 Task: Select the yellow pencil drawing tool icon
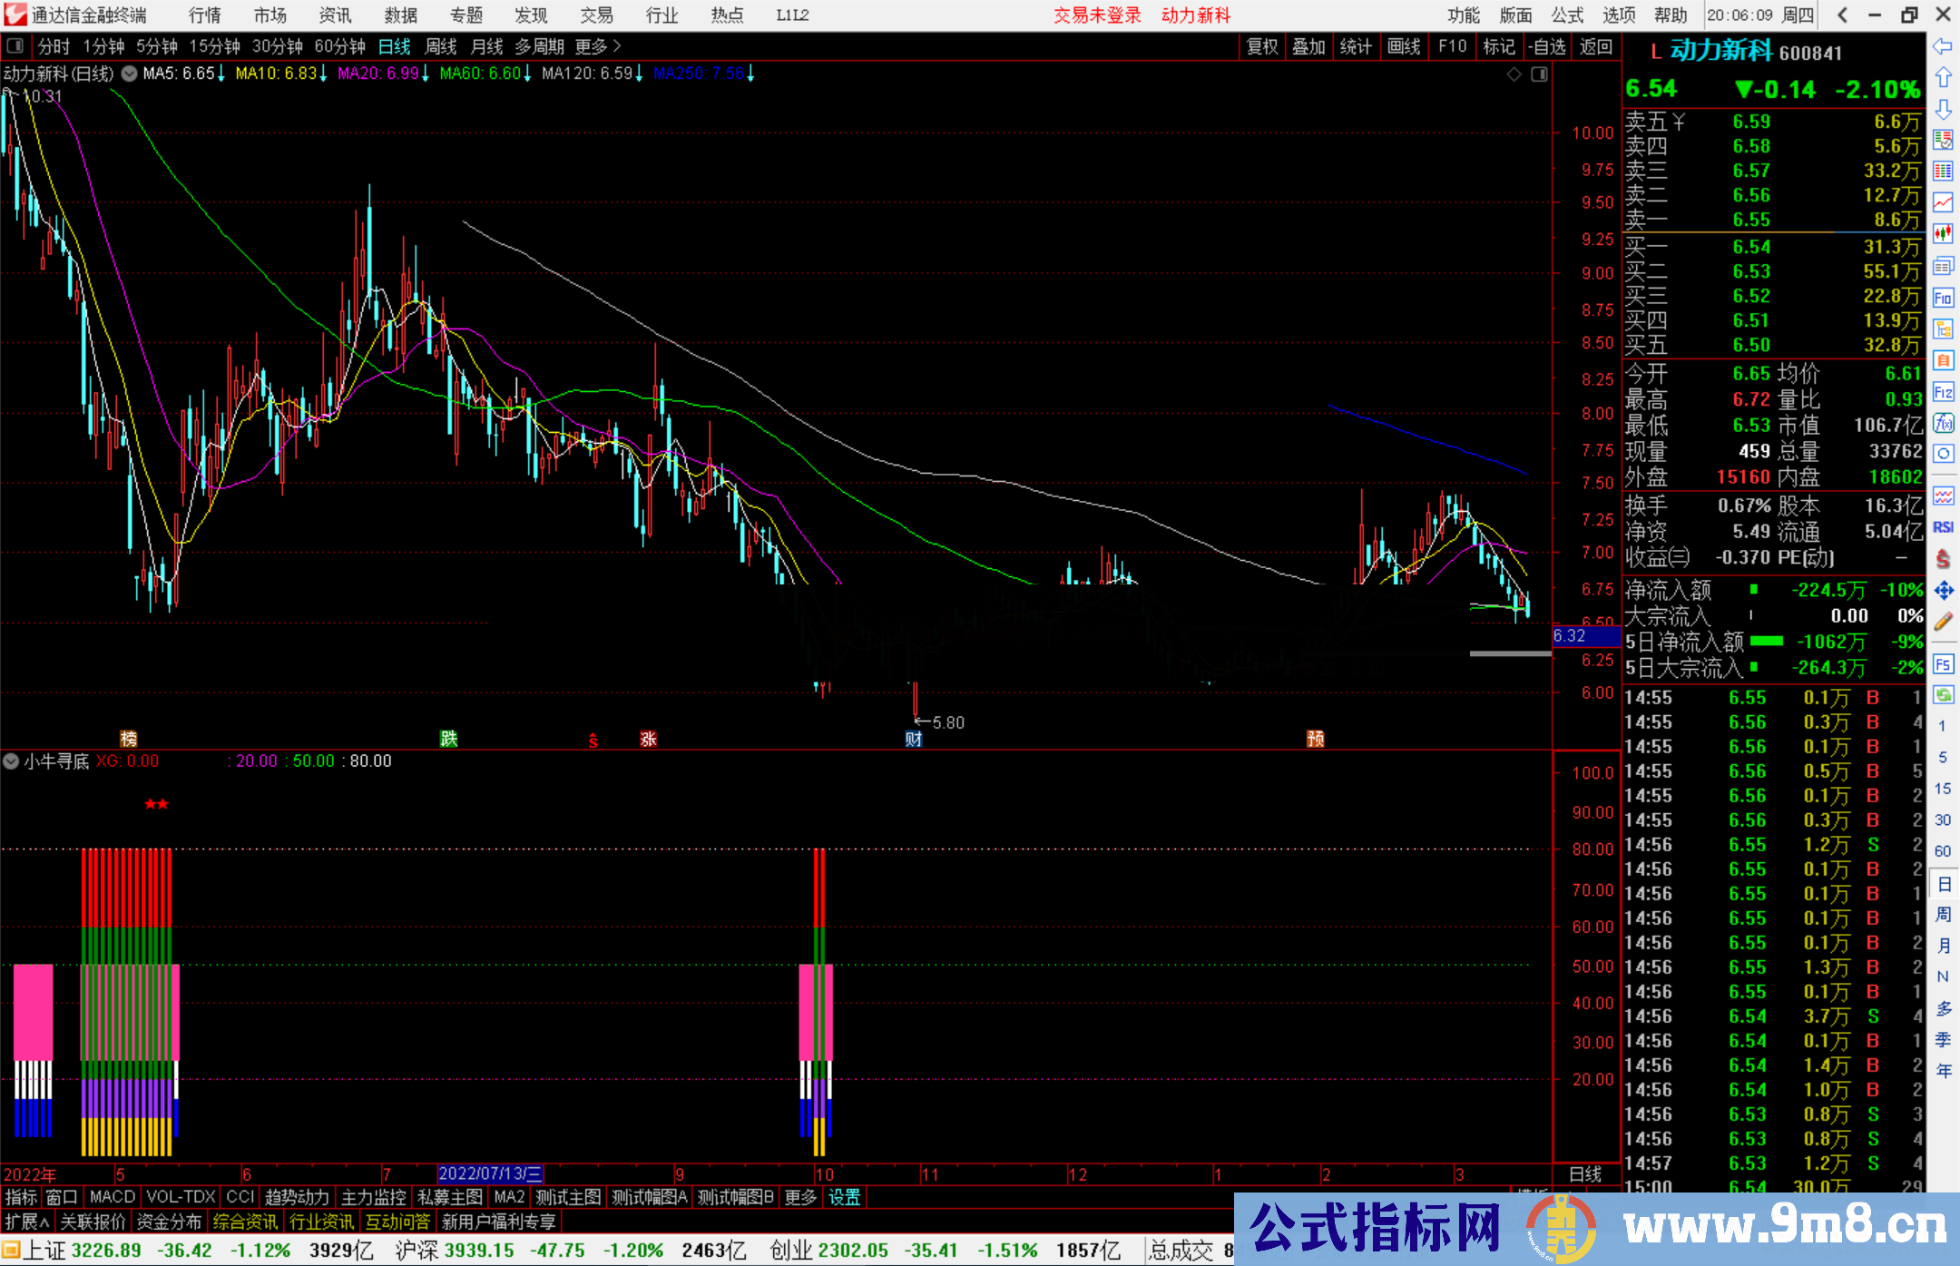(x=1943, y=622)
